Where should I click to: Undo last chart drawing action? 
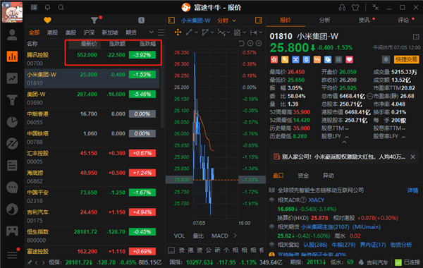(x=242, y=43)
